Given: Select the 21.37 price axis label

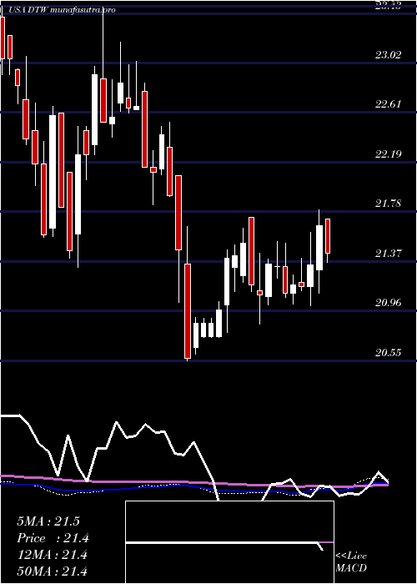Looking at the screenshot, I should (x=389, y=254).
